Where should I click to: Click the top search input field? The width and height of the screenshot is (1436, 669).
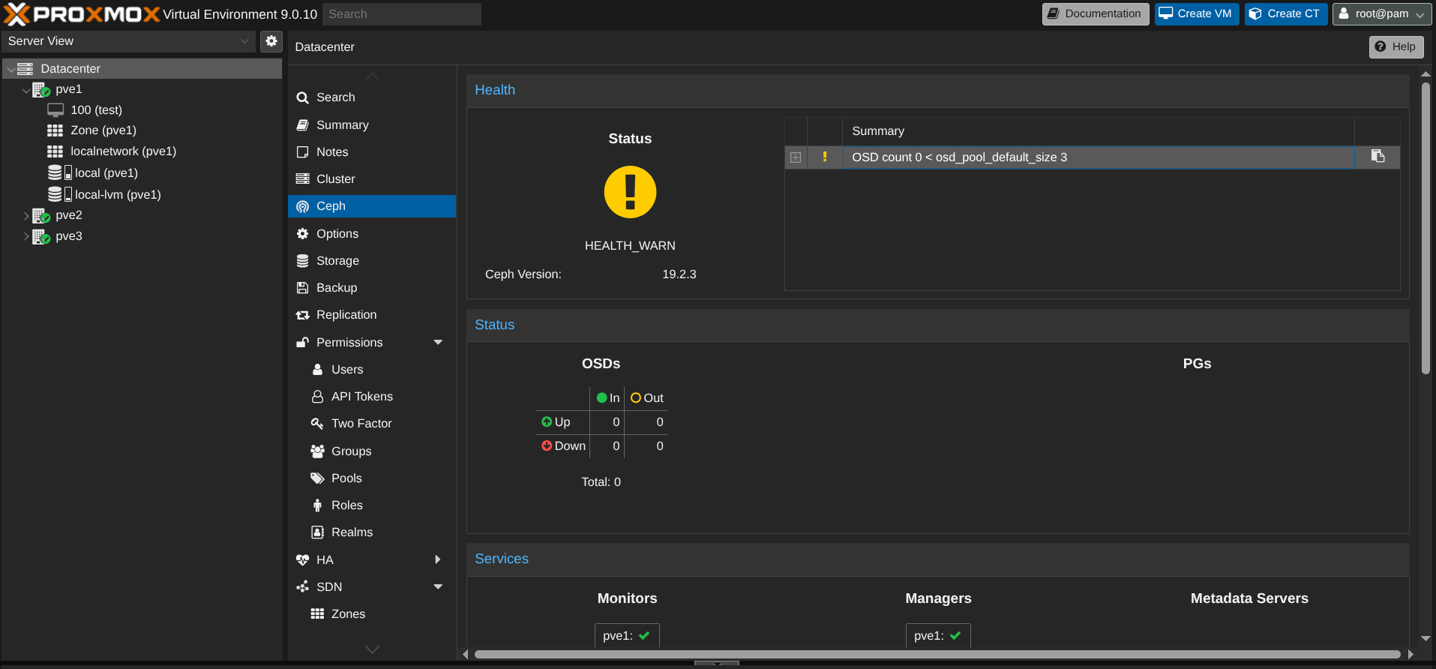(402, 13)
